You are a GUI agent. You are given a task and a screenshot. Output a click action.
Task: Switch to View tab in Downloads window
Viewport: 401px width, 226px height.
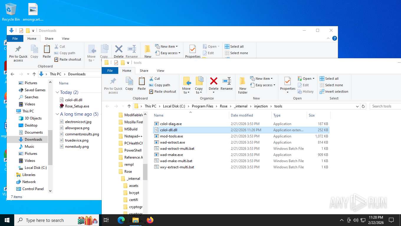[x=65, y=39]
